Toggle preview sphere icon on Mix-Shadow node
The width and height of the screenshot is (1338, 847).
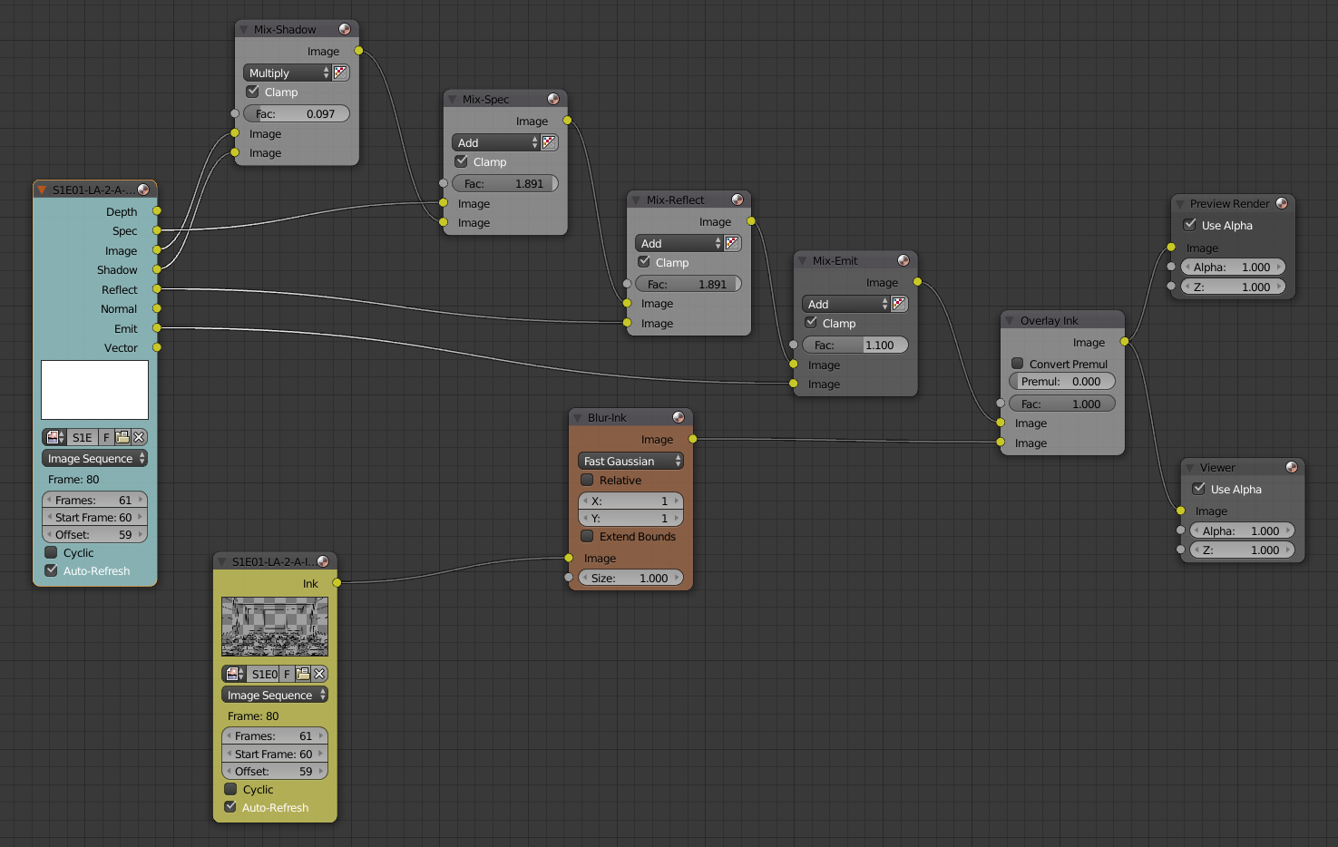345,29
